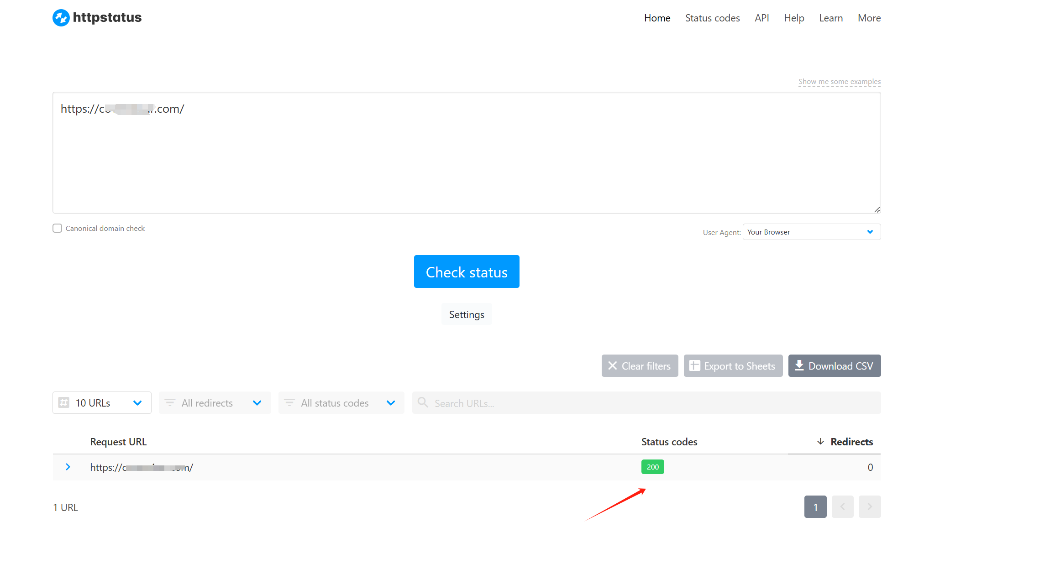Viewport: 1050px width, 569px height.
Task: Open the 10 URLs page-size dropdown
Action: coord(102,403)
